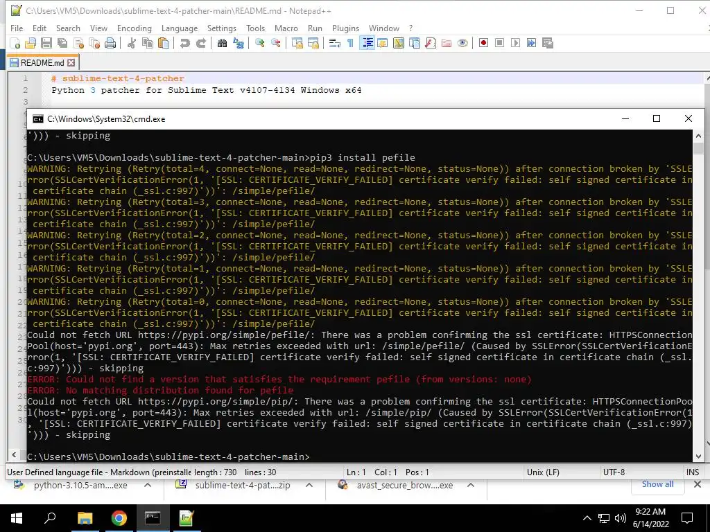Open the Encoding menu
Image resolution: width=710 pixels, height=532 pixels.
134,28
